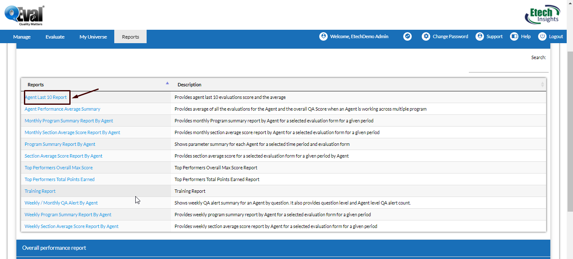Click 'Top Performers Overall Max Score Report' description
This screenshot has width=573, height=259.
216,168
